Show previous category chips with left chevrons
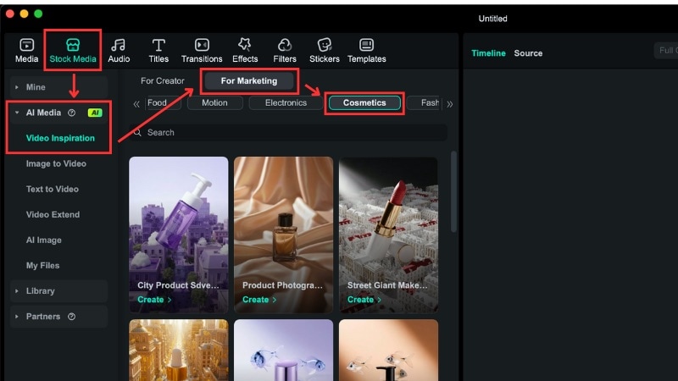678x381 pixels. tap(136, 103)
